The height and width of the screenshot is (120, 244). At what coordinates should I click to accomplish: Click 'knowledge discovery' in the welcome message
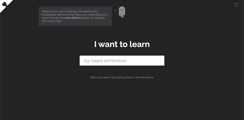(55, 15)
